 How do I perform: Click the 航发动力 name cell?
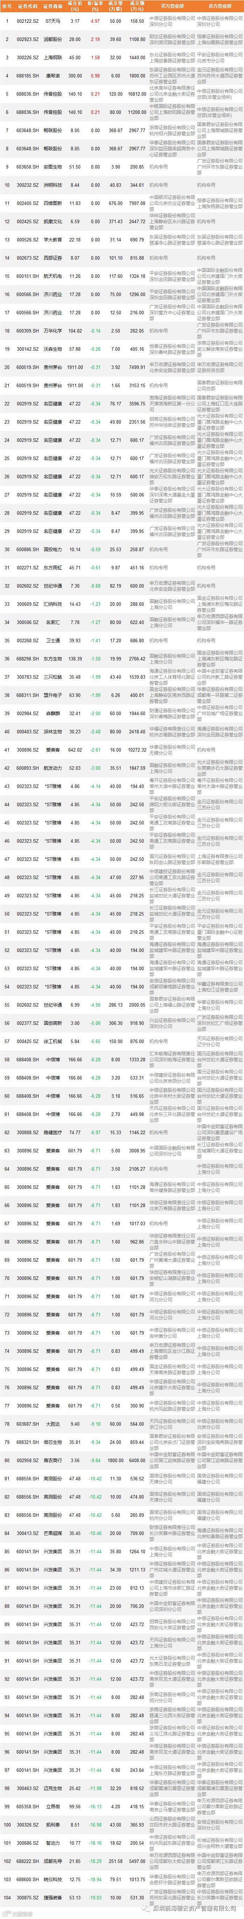pyautogui.click(x=53, y=768)
